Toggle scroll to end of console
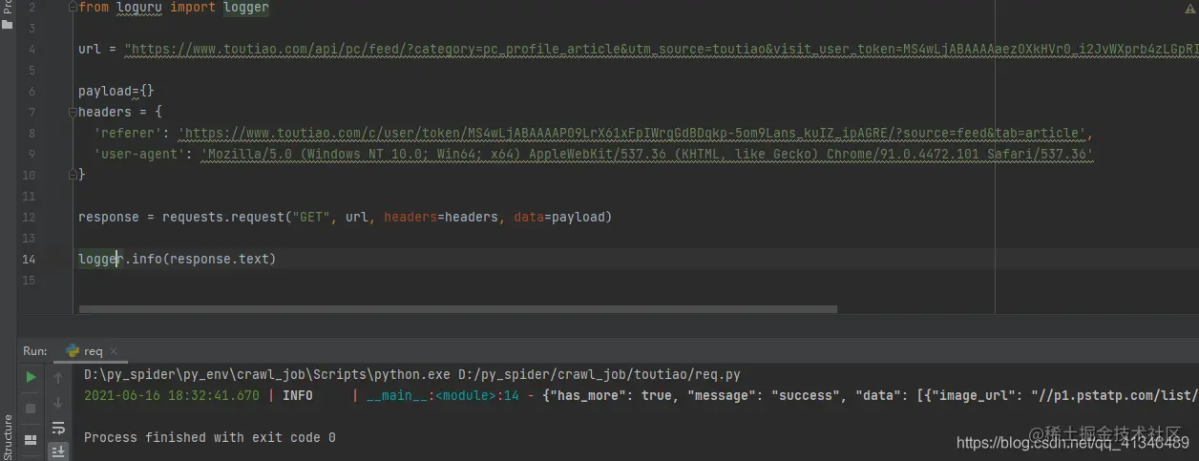Image resolution: width=1199 pixels, height=461 pixels. (58, 451)
